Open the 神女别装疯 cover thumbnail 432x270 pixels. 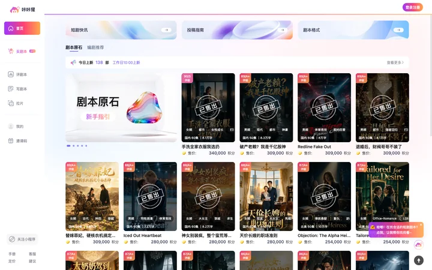208,196
